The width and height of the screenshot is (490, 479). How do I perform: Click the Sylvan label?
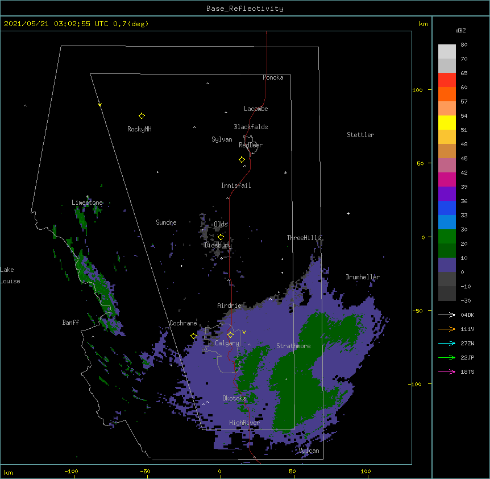tap(222, 139)
